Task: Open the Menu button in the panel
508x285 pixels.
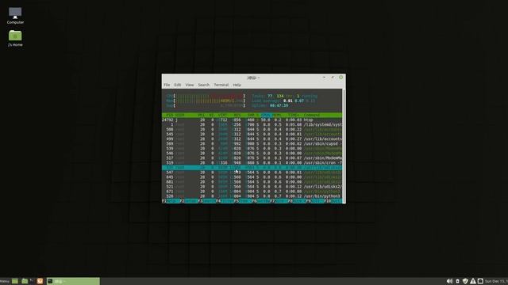Action: pyautogui.click(x=5, y=281)
